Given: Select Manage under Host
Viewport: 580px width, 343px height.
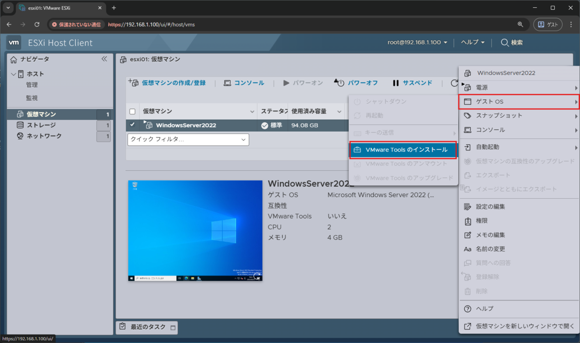Looking at the screenshot, I should 32,85.
